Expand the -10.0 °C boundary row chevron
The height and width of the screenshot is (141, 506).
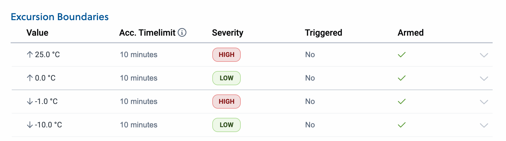(484, 125)
